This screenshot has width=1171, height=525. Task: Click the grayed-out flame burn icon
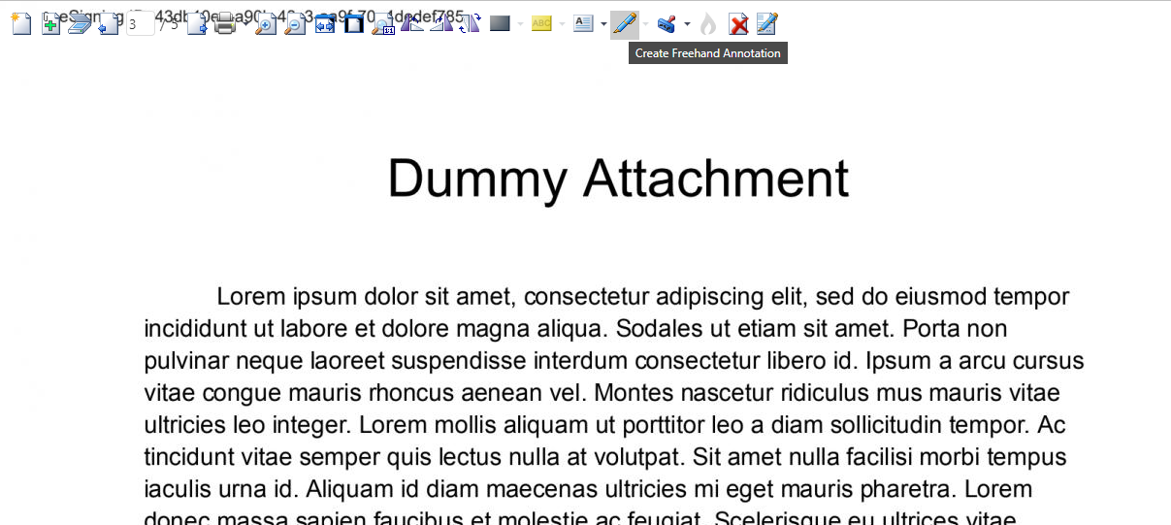click(708, 24)
